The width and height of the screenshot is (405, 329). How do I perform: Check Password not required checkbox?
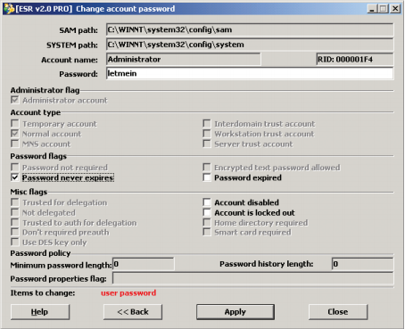(14, 167)
